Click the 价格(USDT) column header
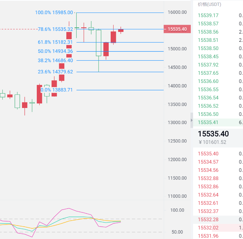This screenshot has width=243, height=239. pyautogui.click(x=210, y=4)
